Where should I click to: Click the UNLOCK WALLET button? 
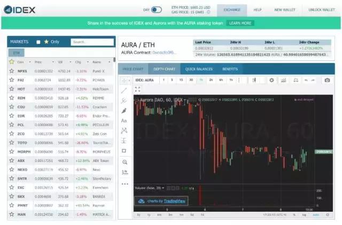[x=322, y=10]
